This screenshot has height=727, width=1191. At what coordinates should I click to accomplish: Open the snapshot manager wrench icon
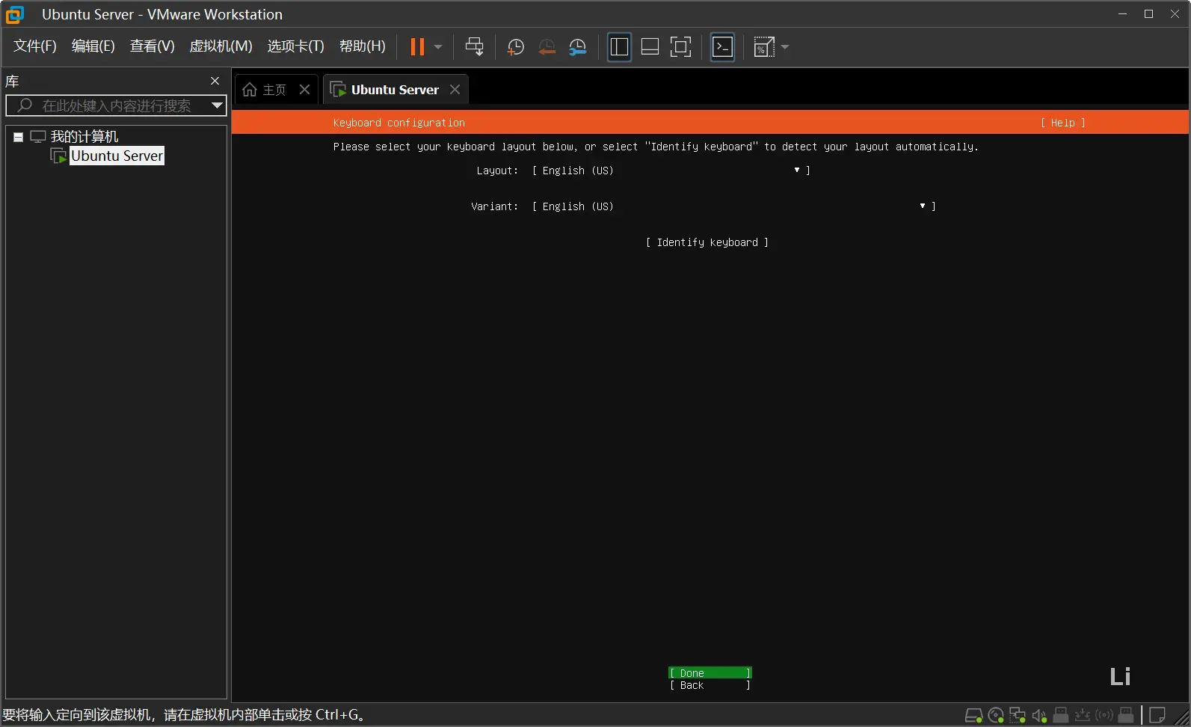(577, 47)
